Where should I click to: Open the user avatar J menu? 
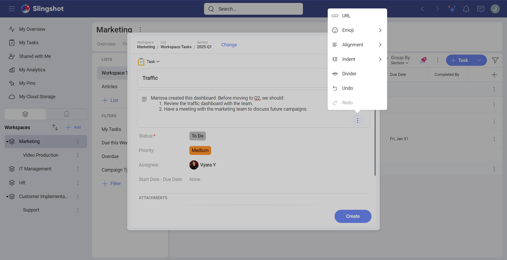[x=495, y=9]
